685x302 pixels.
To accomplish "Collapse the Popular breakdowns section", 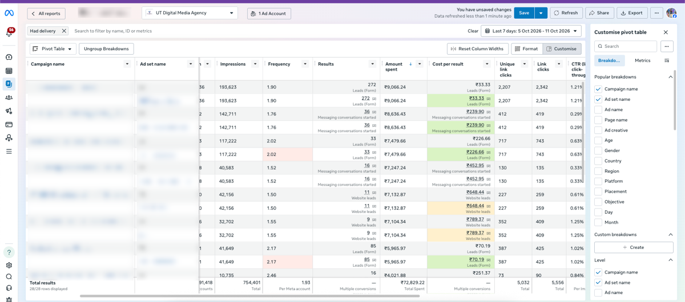I will tap(671, 77).
